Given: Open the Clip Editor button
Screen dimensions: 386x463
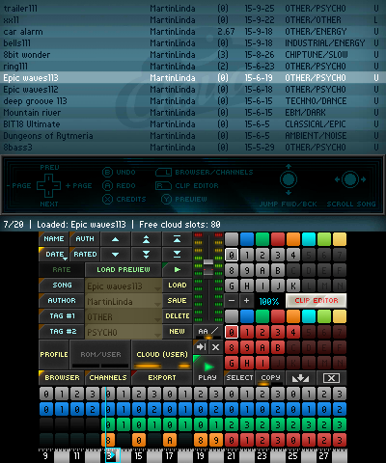Looking at the screenshot, I should pos(317,301).
